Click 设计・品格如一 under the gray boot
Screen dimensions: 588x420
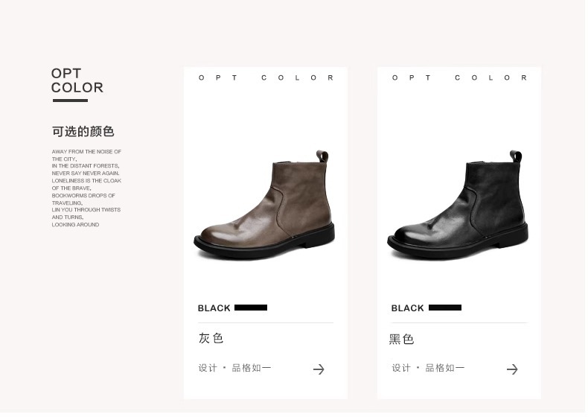pyautogui.click(x=236, y=369)
